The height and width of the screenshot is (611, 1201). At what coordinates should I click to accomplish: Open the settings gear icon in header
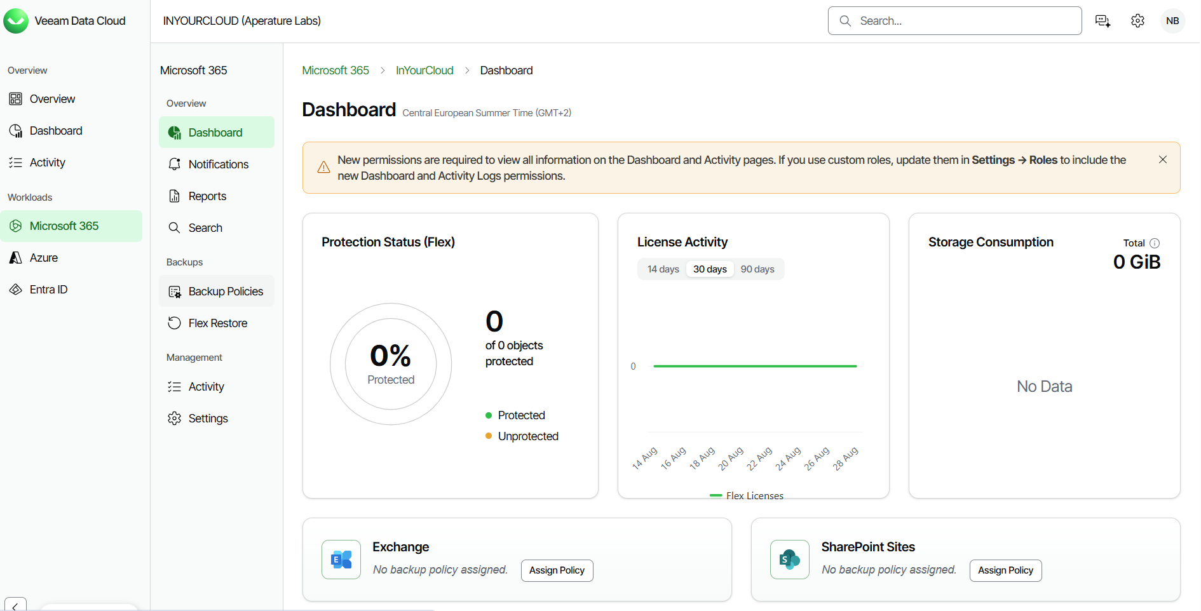(x=1137, y=21)
